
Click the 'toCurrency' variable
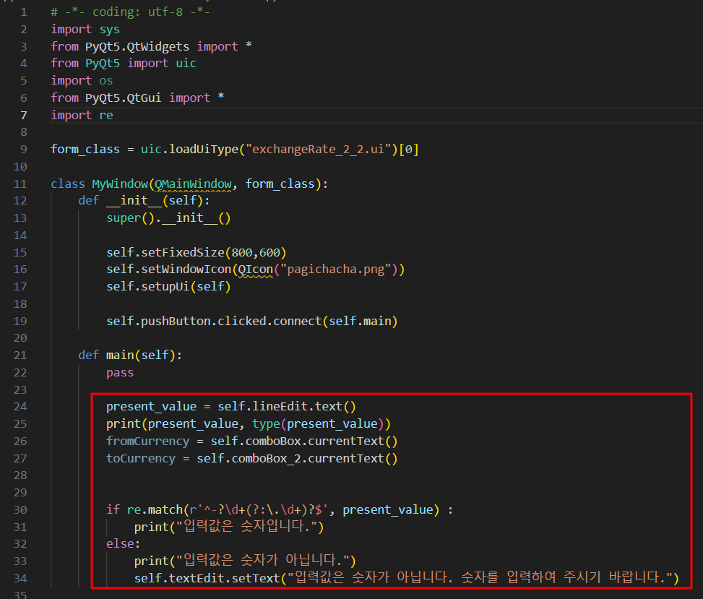click(x=141, y=459)
